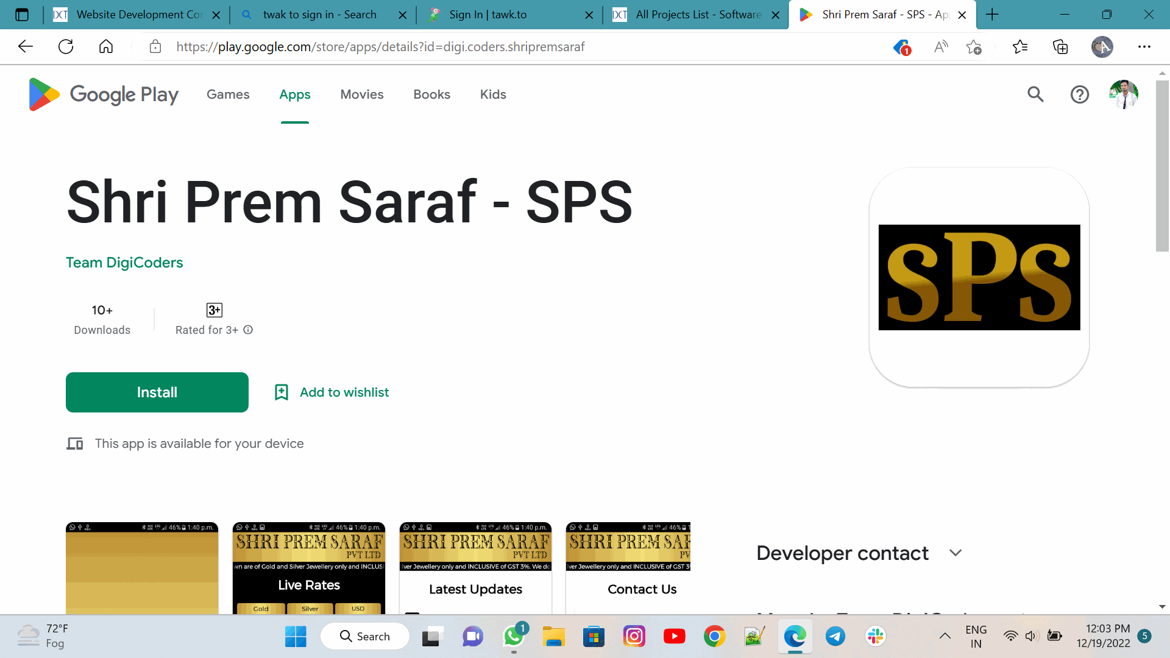
Task: Open Edge settings and more menu
Action: coord(1144,47)
